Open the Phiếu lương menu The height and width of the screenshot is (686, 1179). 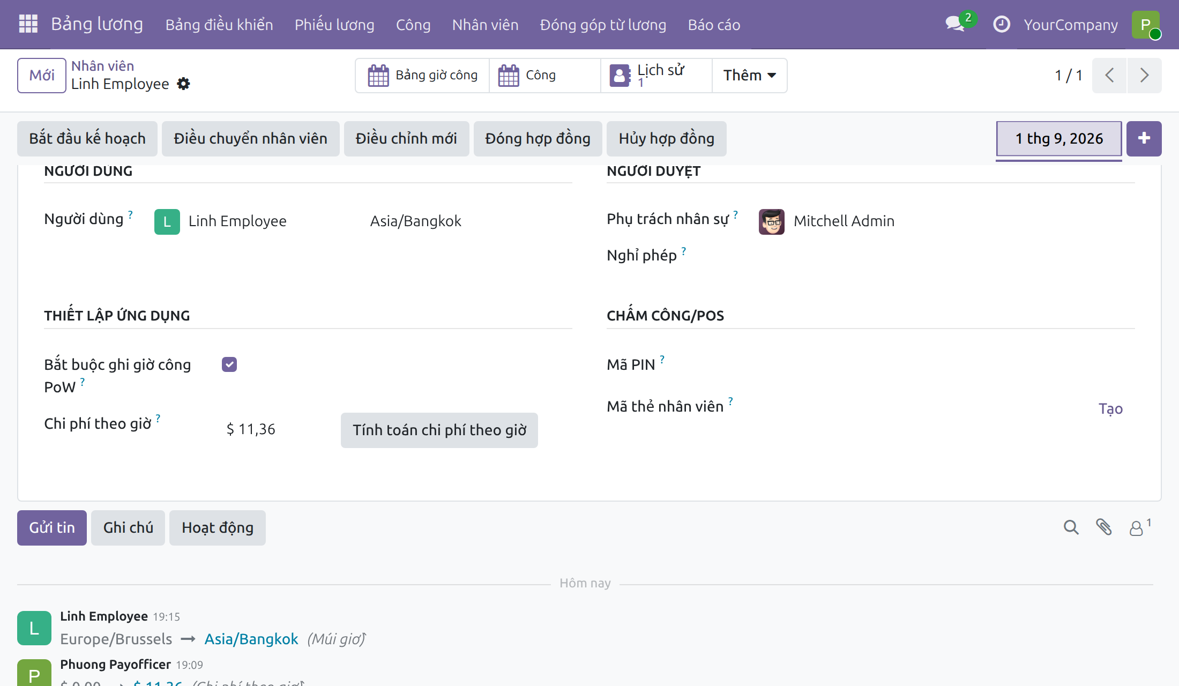334,25
